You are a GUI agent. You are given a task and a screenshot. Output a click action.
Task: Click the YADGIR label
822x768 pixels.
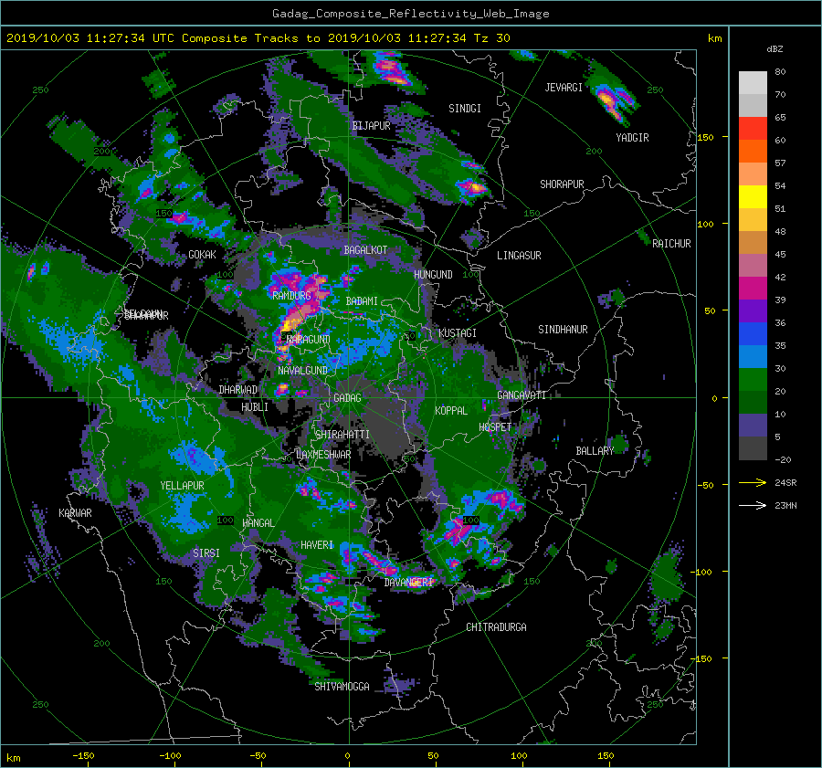tap(632, 138)
